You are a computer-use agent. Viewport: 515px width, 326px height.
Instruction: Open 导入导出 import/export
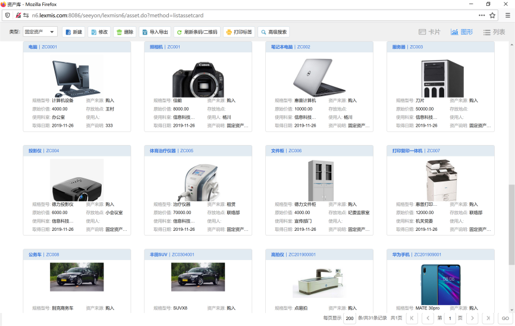154,32
